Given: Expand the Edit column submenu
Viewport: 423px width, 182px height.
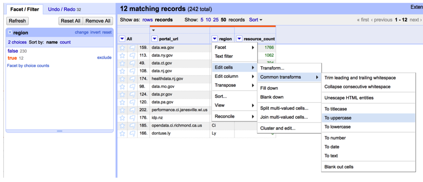Looking at the screenshot, I should tap(235, 76).
